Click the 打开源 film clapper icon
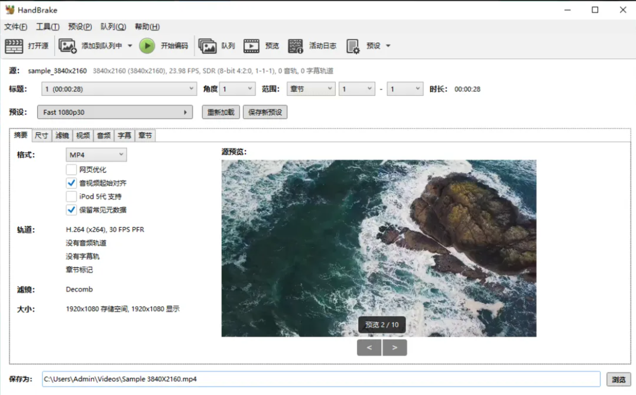This screenshot has width=636, height=395. click(14, 46)
